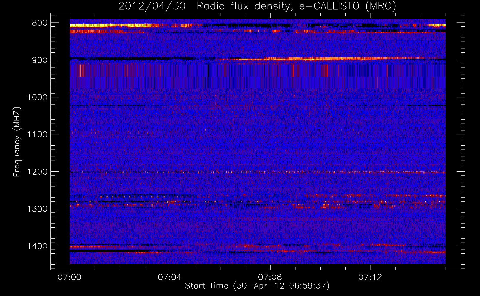Click the 07:00 time tick label

[x=69, y=277]
